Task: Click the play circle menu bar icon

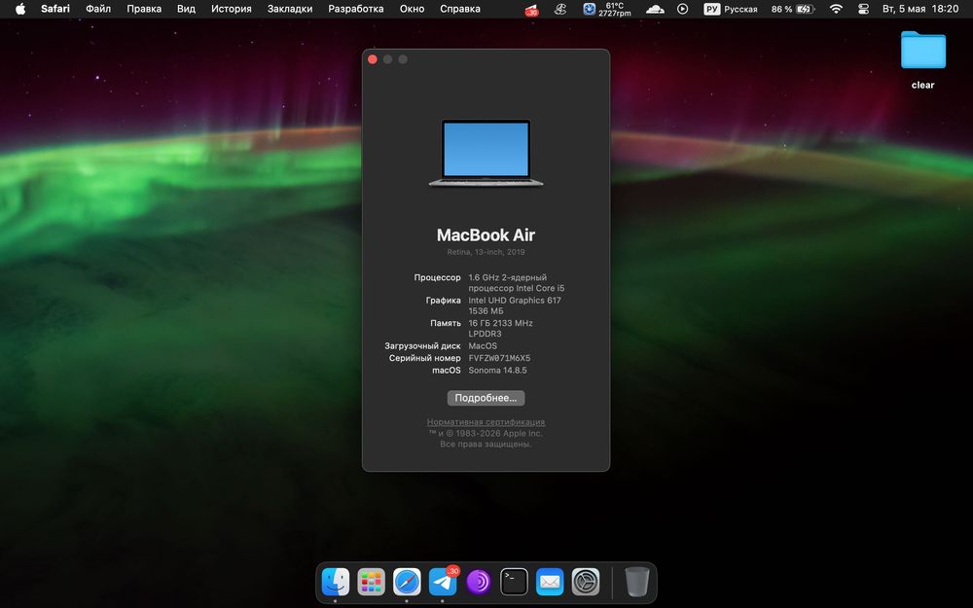Action: 683,9
